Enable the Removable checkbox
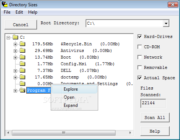180x140 pixels. coord(140,67)
